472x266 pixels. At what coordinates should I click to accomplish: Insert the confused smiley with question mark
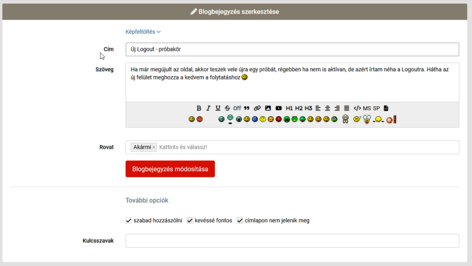point(357,119)
